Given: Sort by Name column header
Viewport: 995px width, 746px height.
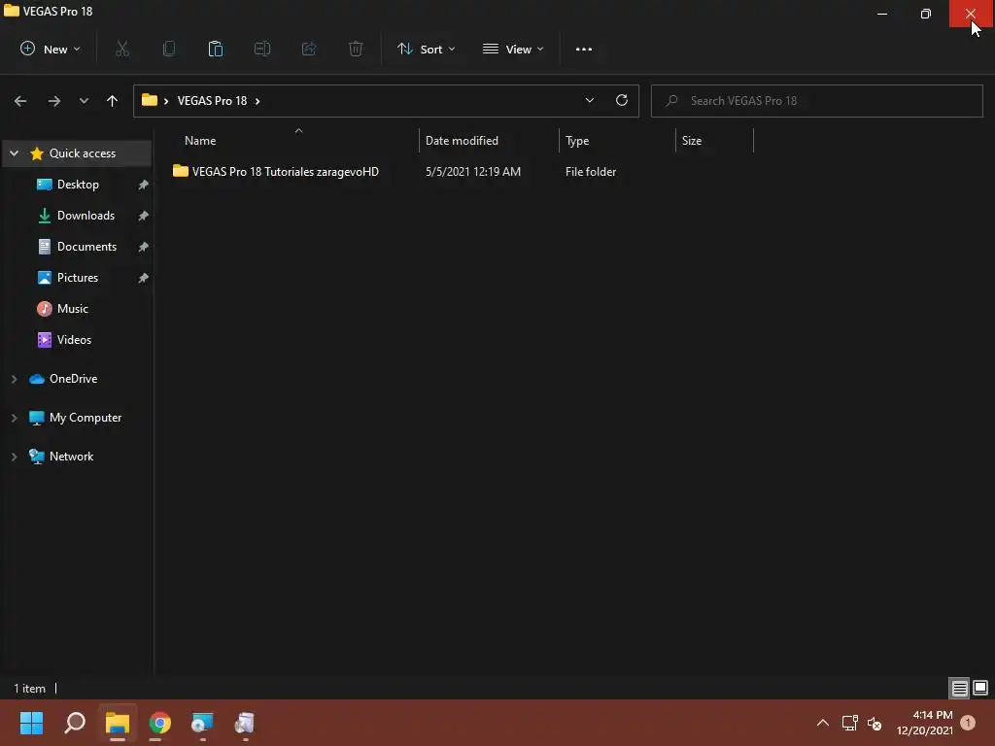Looking at the screenshot, I should [200, 141].
